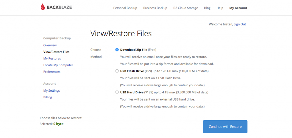Click the 'Download Zip File (Free)' label
The height and width of the screenshot is (138, 292).
[x=138, y=50]
